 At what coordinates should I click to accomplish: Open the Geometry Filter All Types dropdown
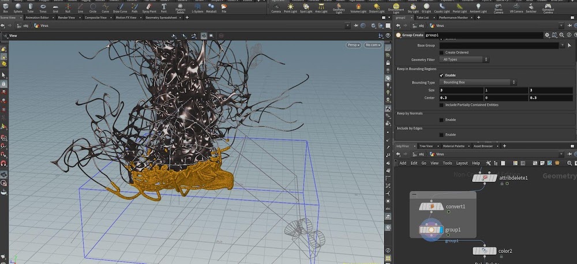tap(464, 59)
